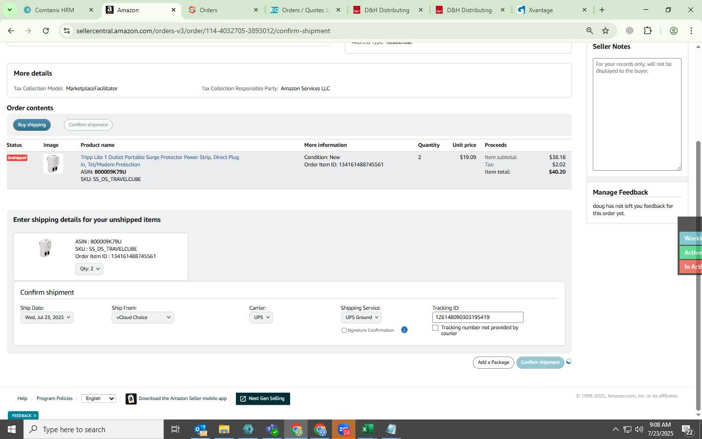Check Tracking number not provided by courier
The image size is (702, 439).
[435, 328]
